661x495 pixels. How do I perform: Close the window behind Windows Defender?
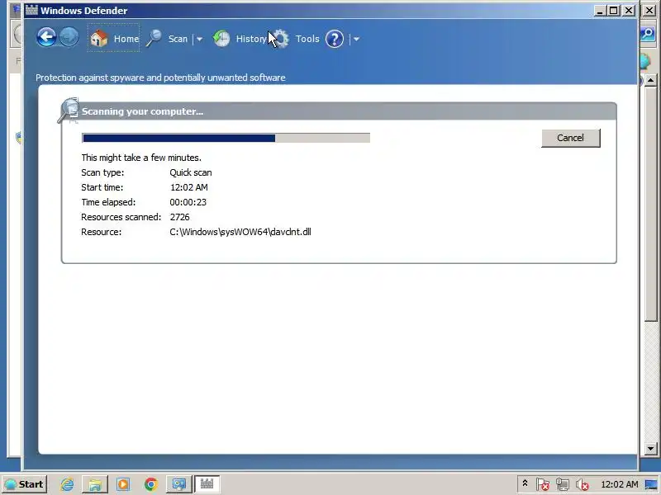(x=649, y=10)
